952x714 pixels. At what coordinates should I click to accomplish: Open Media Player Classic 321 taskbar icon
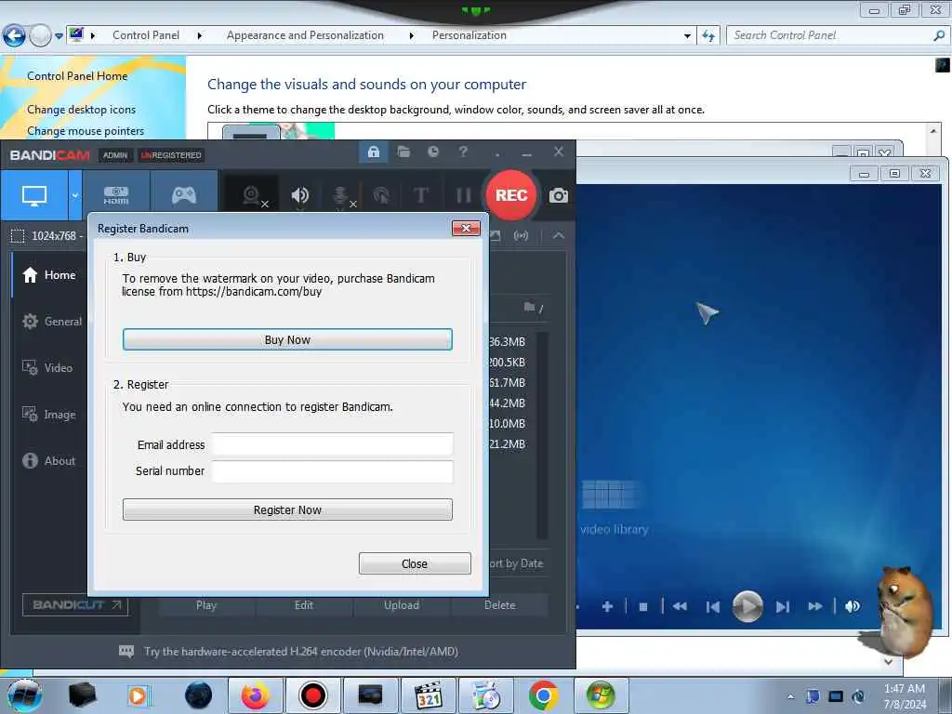click(429, 695)
